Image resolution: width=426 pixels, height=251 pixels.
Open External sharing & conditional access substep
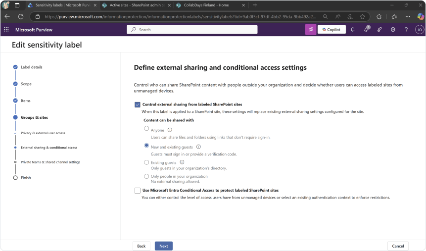(x=49, y=148)
